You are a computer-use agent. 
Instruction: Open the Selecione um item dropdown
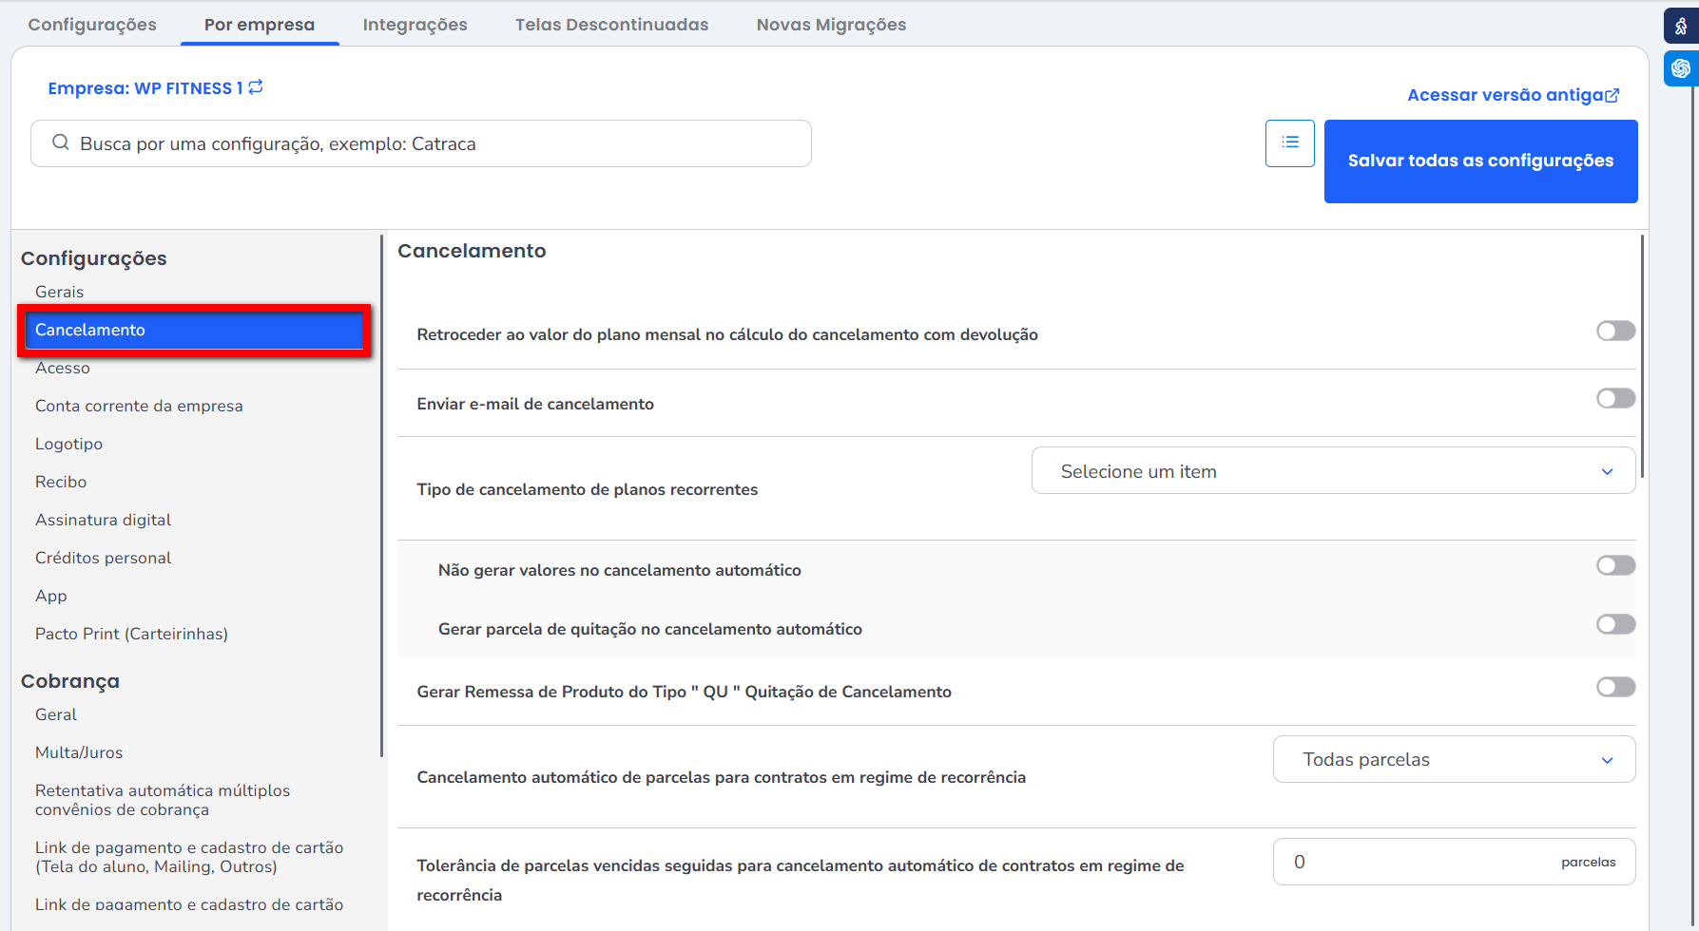(1332, 471)
